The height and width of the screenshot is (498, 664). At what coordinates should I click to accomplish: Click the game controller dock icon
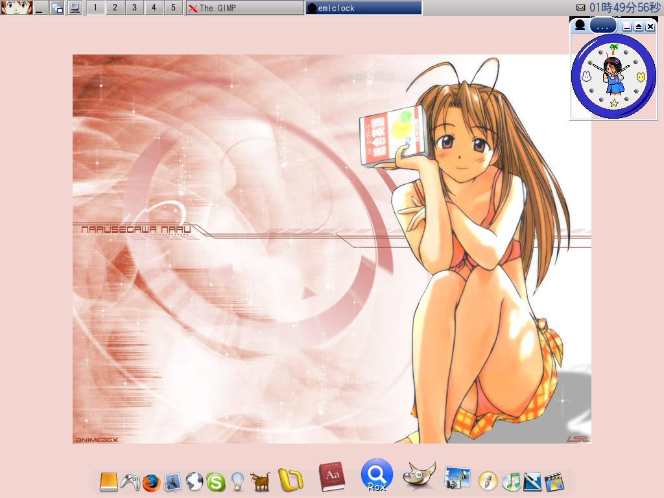click(130, 482)
